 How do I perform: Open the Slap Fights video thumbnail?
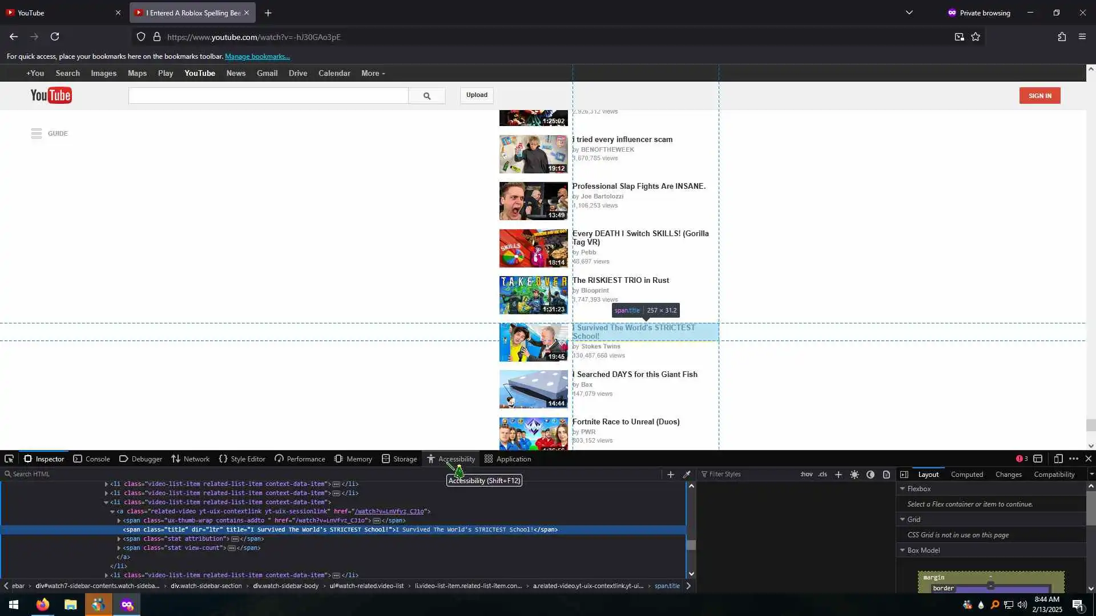coord(533,201)
